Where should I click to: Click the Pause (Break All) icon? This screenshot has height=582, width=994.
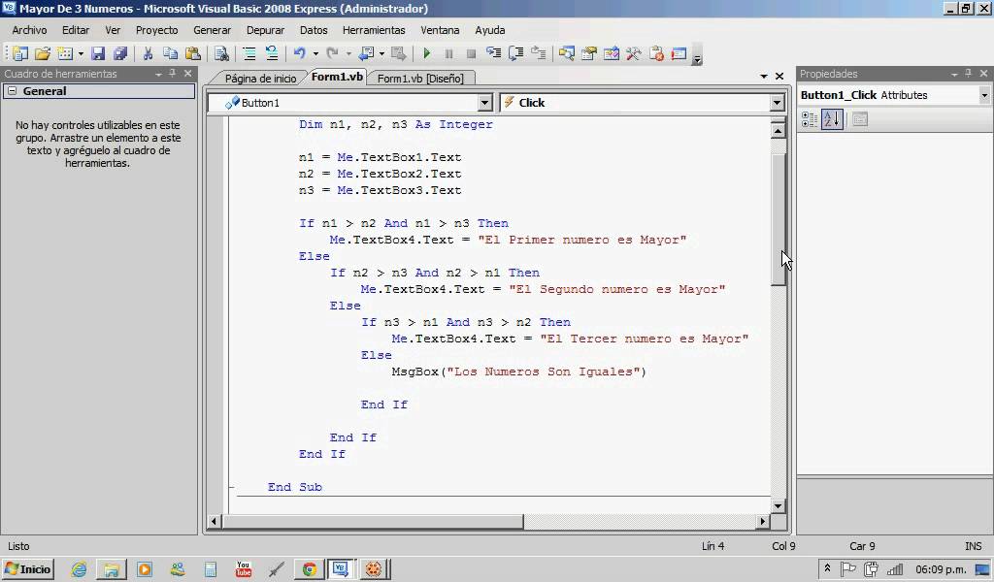click(x=448, y=53)
